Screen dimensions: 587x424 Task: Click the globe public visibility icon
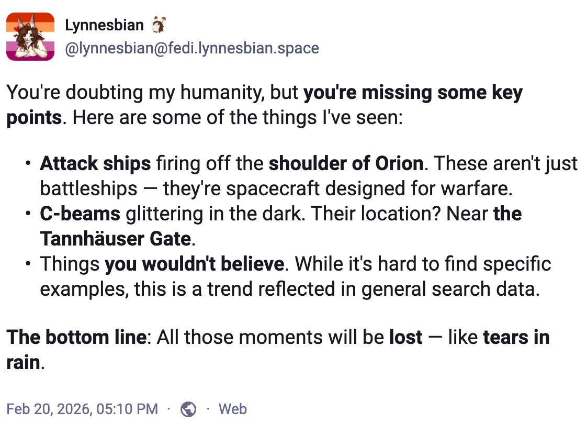pyautogui.click(x=188, y=409)
